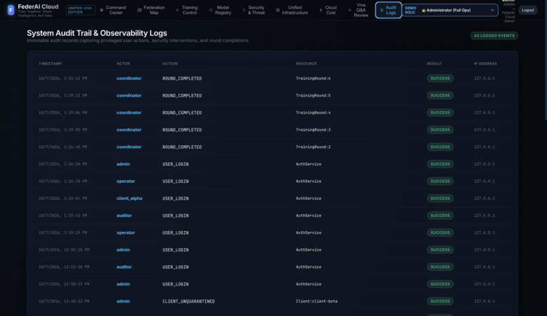Click the 12:50:19 PM timestamp
Viewport: 547px width, 316px height.
click(x=64, y=284)
